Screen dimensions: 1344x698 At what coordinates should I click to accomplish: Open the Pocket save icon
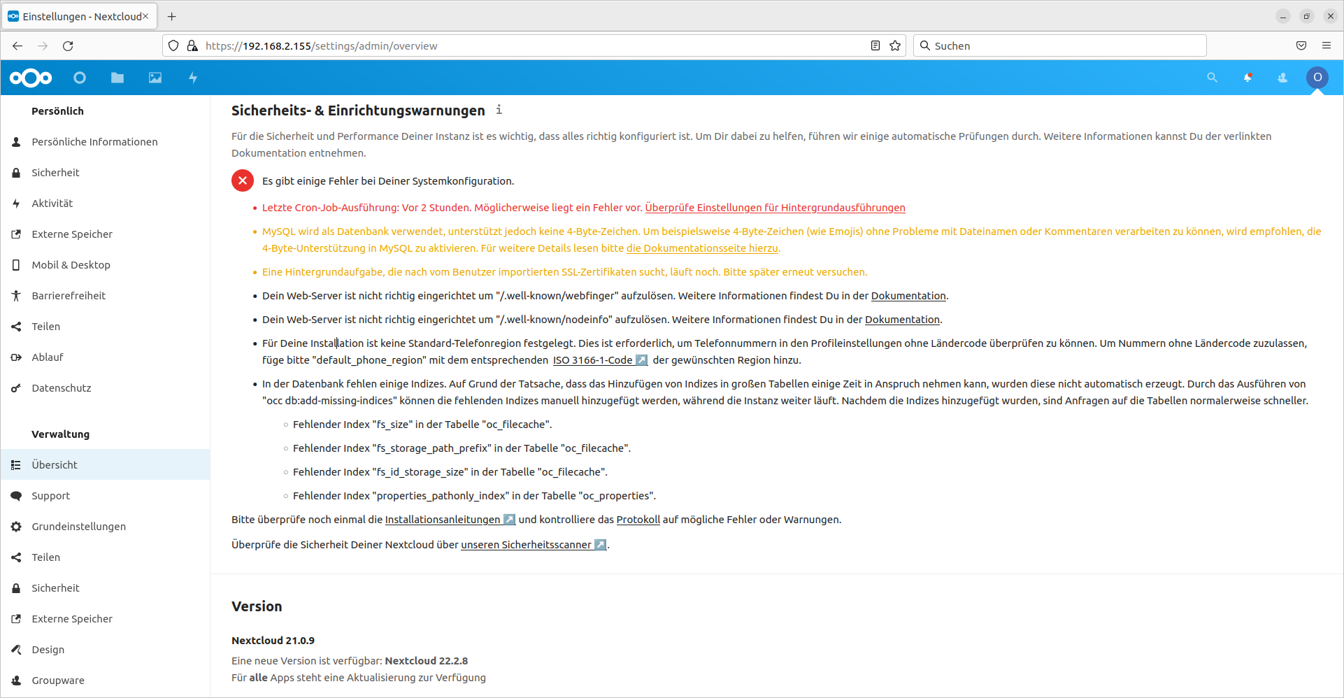click(1301, 45)
